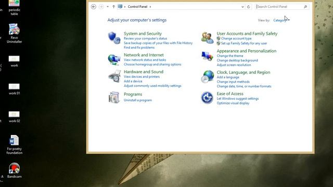Viewport: 333px width, 187px height.
Task: Open Choose homegroup and sharing options
Action: tap(152, 64)
